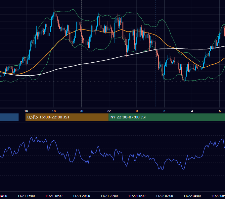225x199 pixels.
Task: Click the "2" hour label on chart axis
Action: (164, 111)
